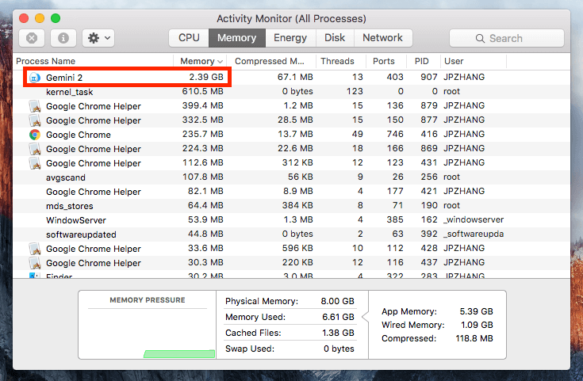The image size is (583, 381).
Task: Open the gear action dropdown menu
Action: 98,38
